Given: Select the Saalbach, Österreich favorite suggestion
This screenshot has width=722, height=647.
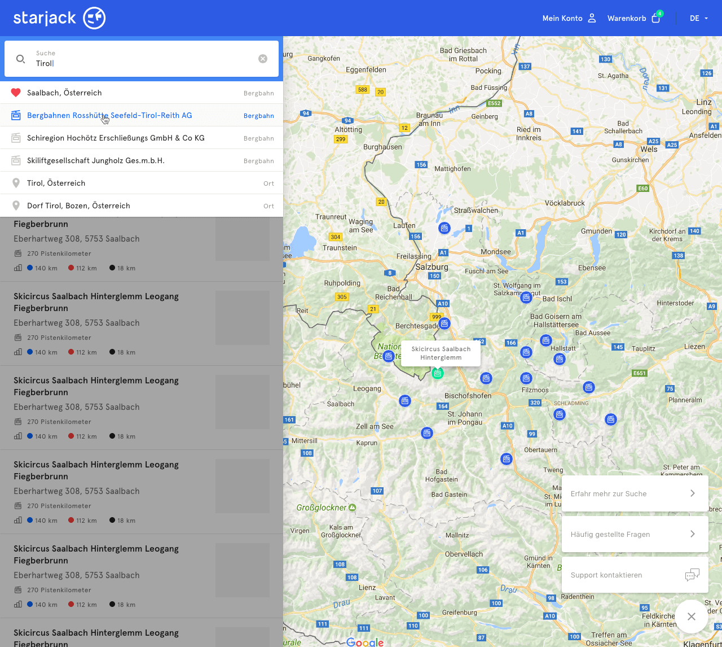Looking at the screenshot, I should tap(142, 93).
